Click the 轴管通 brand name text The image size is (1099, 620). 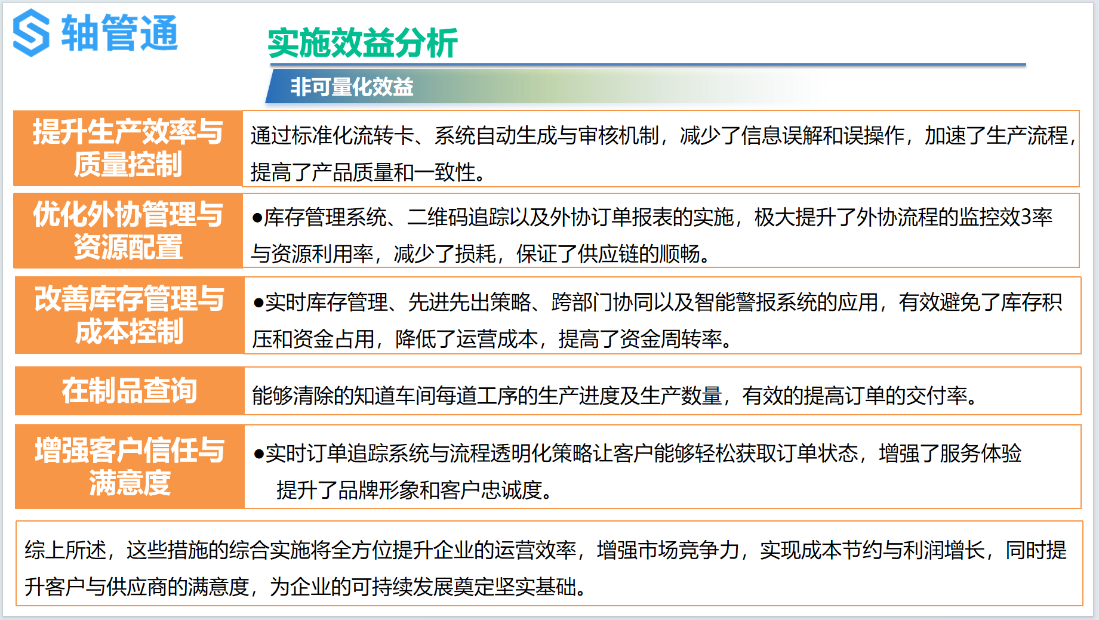click(x=119, y=33)
